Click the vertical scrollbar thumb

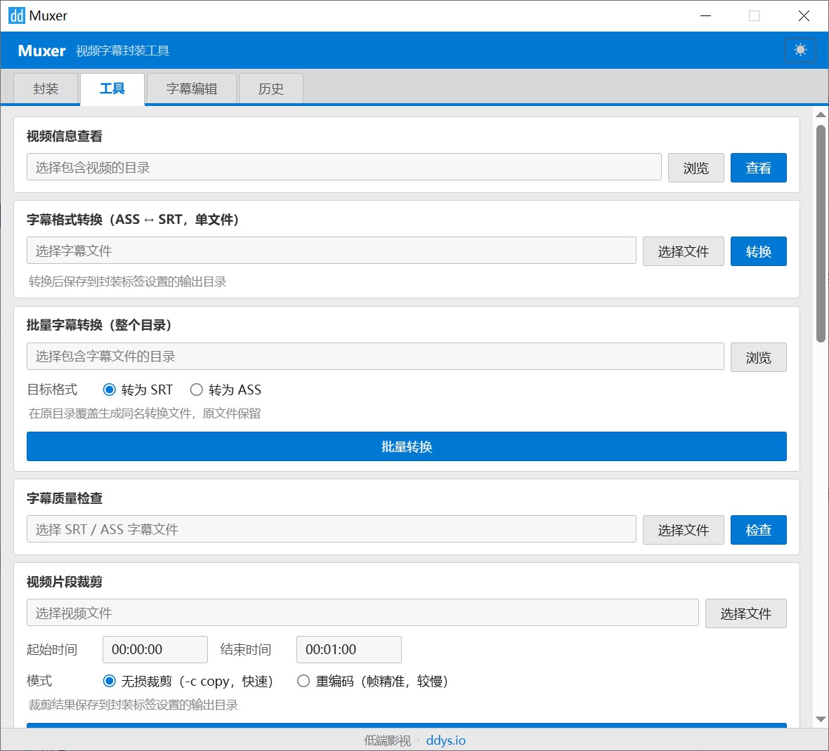tap(820, 233)
